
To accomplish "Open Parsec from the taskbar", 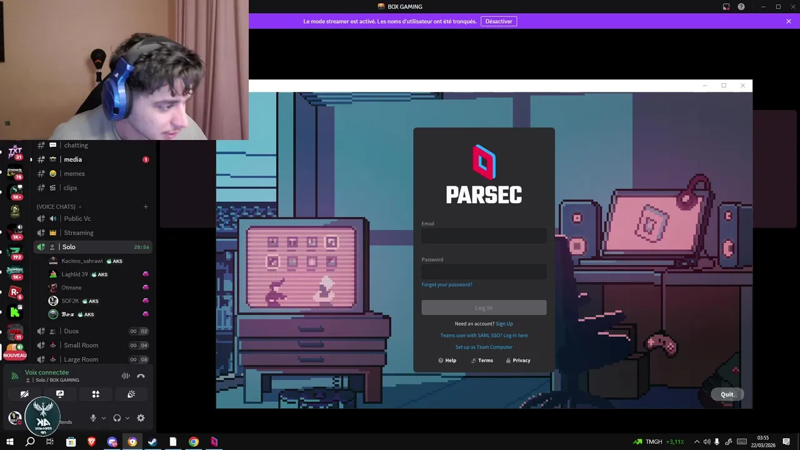I will 214,442.
